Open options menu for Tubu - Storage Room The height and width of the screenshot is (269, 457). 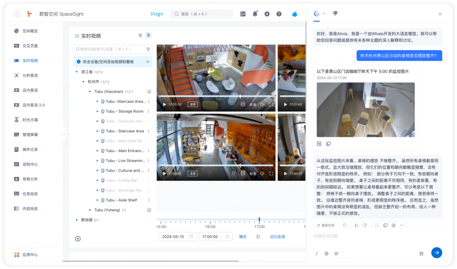click(149, 111)
